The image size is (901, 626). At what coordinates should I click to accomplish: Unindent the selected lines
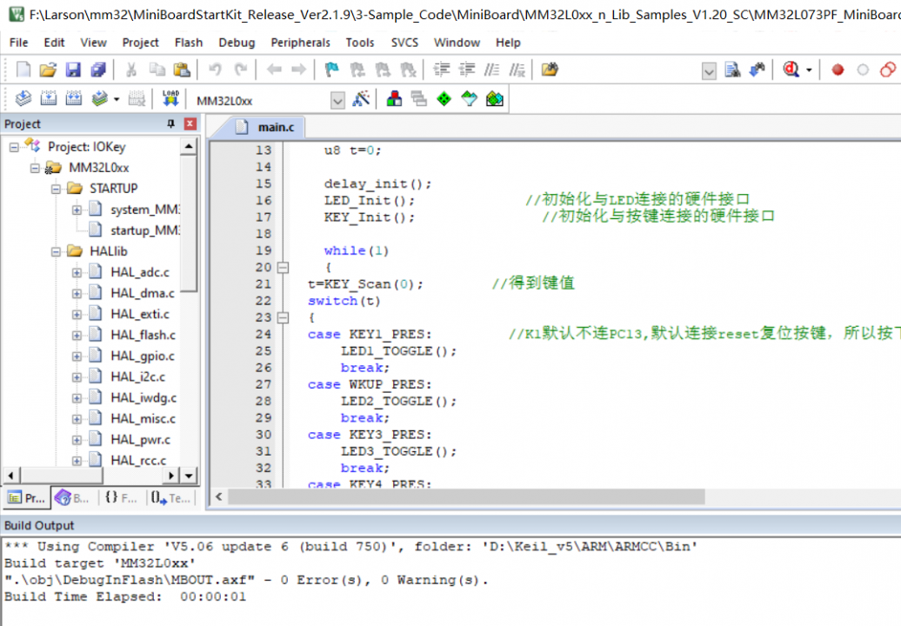click(466, 70)
